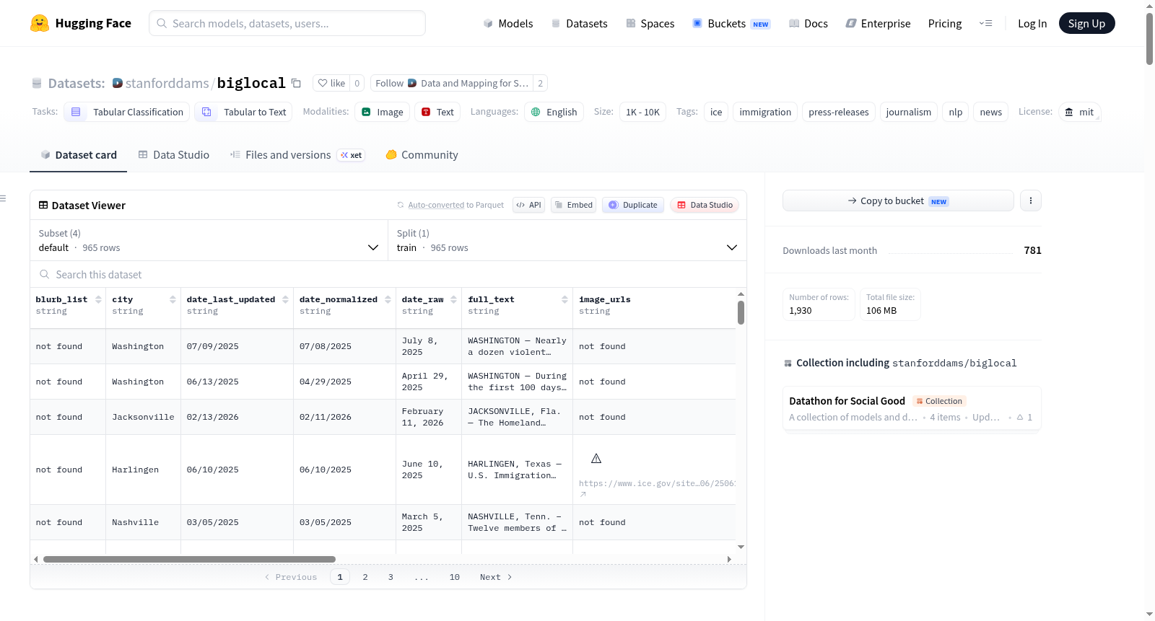1155x621 pixels.
Task: Go to page 2 of results
Action: pyautogui.click(x=365, y=577)
